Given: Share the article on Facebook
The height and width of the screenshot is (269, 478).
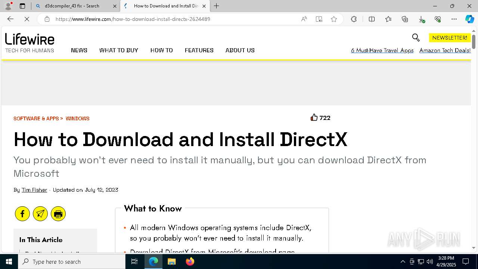Looking at the screenshot, I should [22, 214].
